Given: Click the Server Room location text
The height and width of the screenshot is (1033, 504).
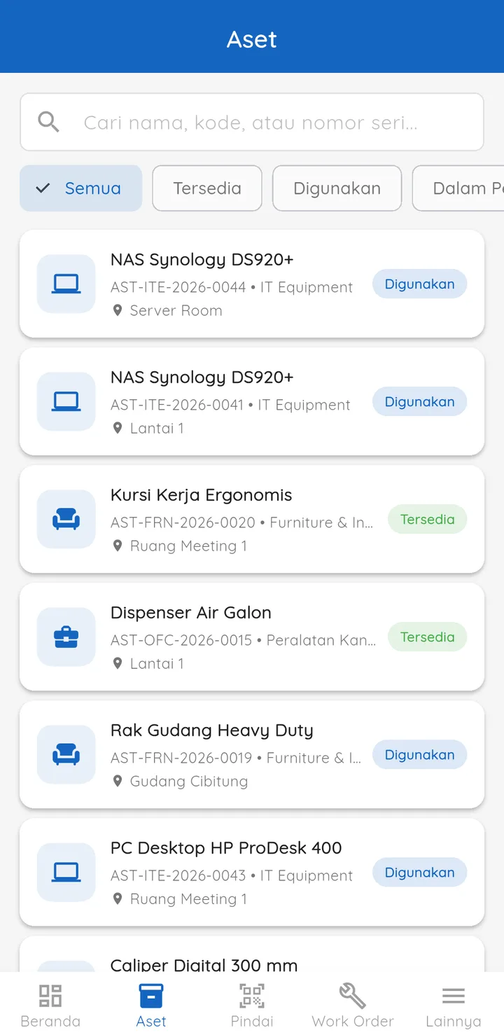Looking at the screenshot, I should coord(176,310).
